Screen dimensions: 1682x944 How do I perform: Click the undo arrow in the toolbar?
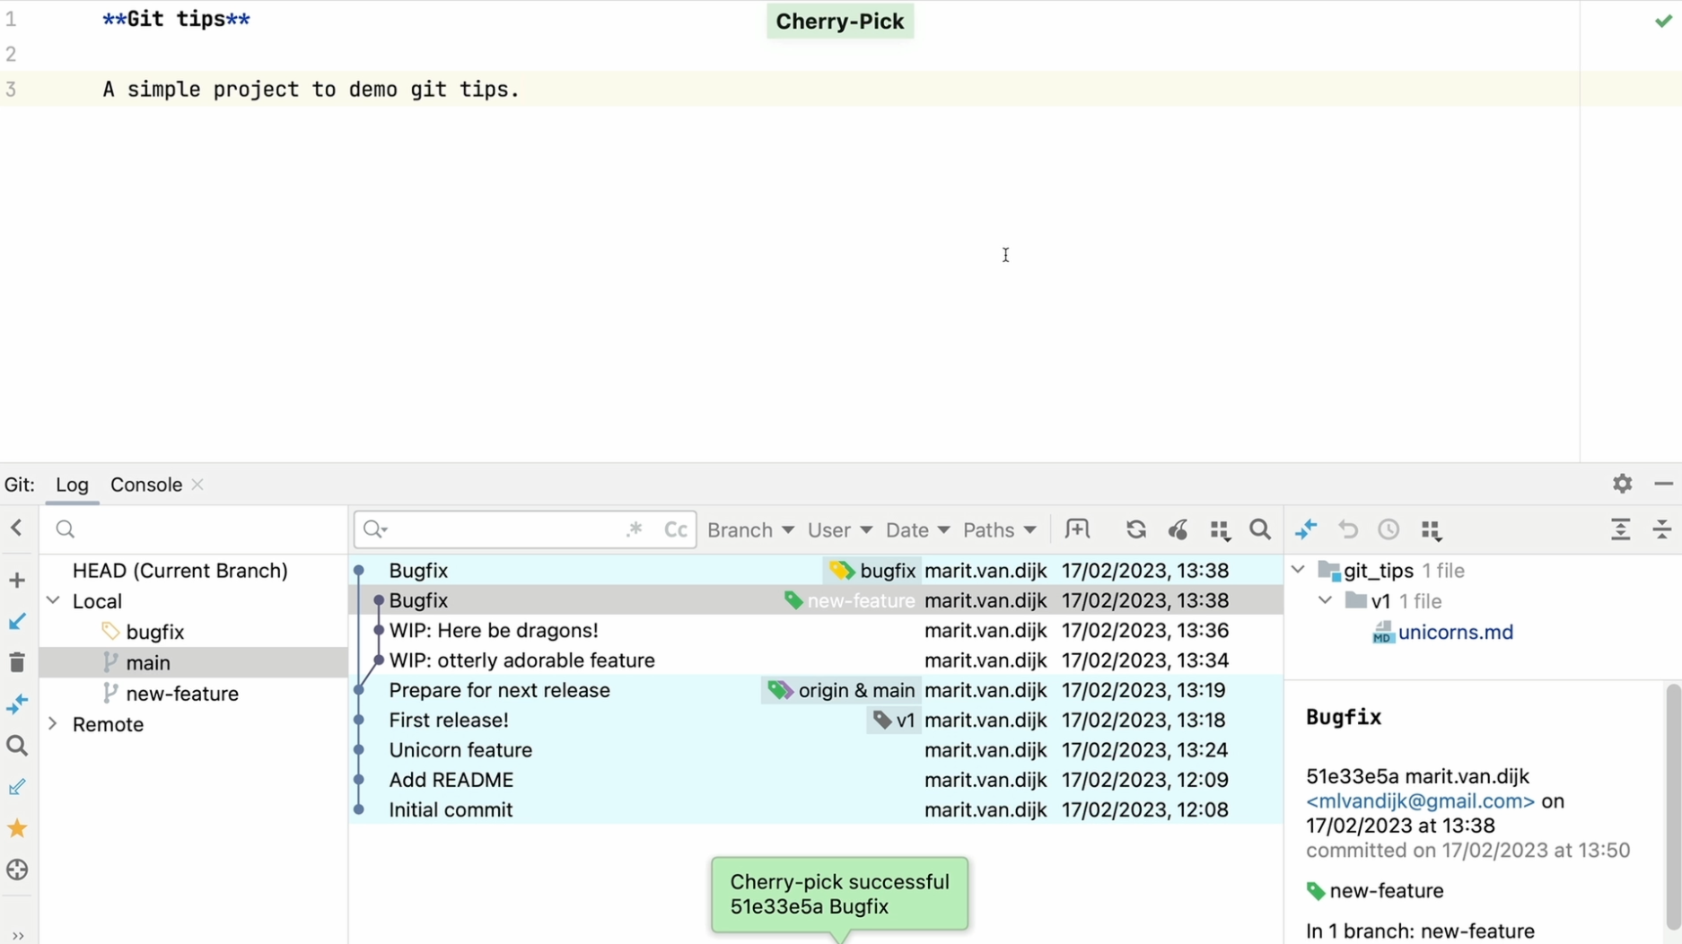[x=1348, y=529]
